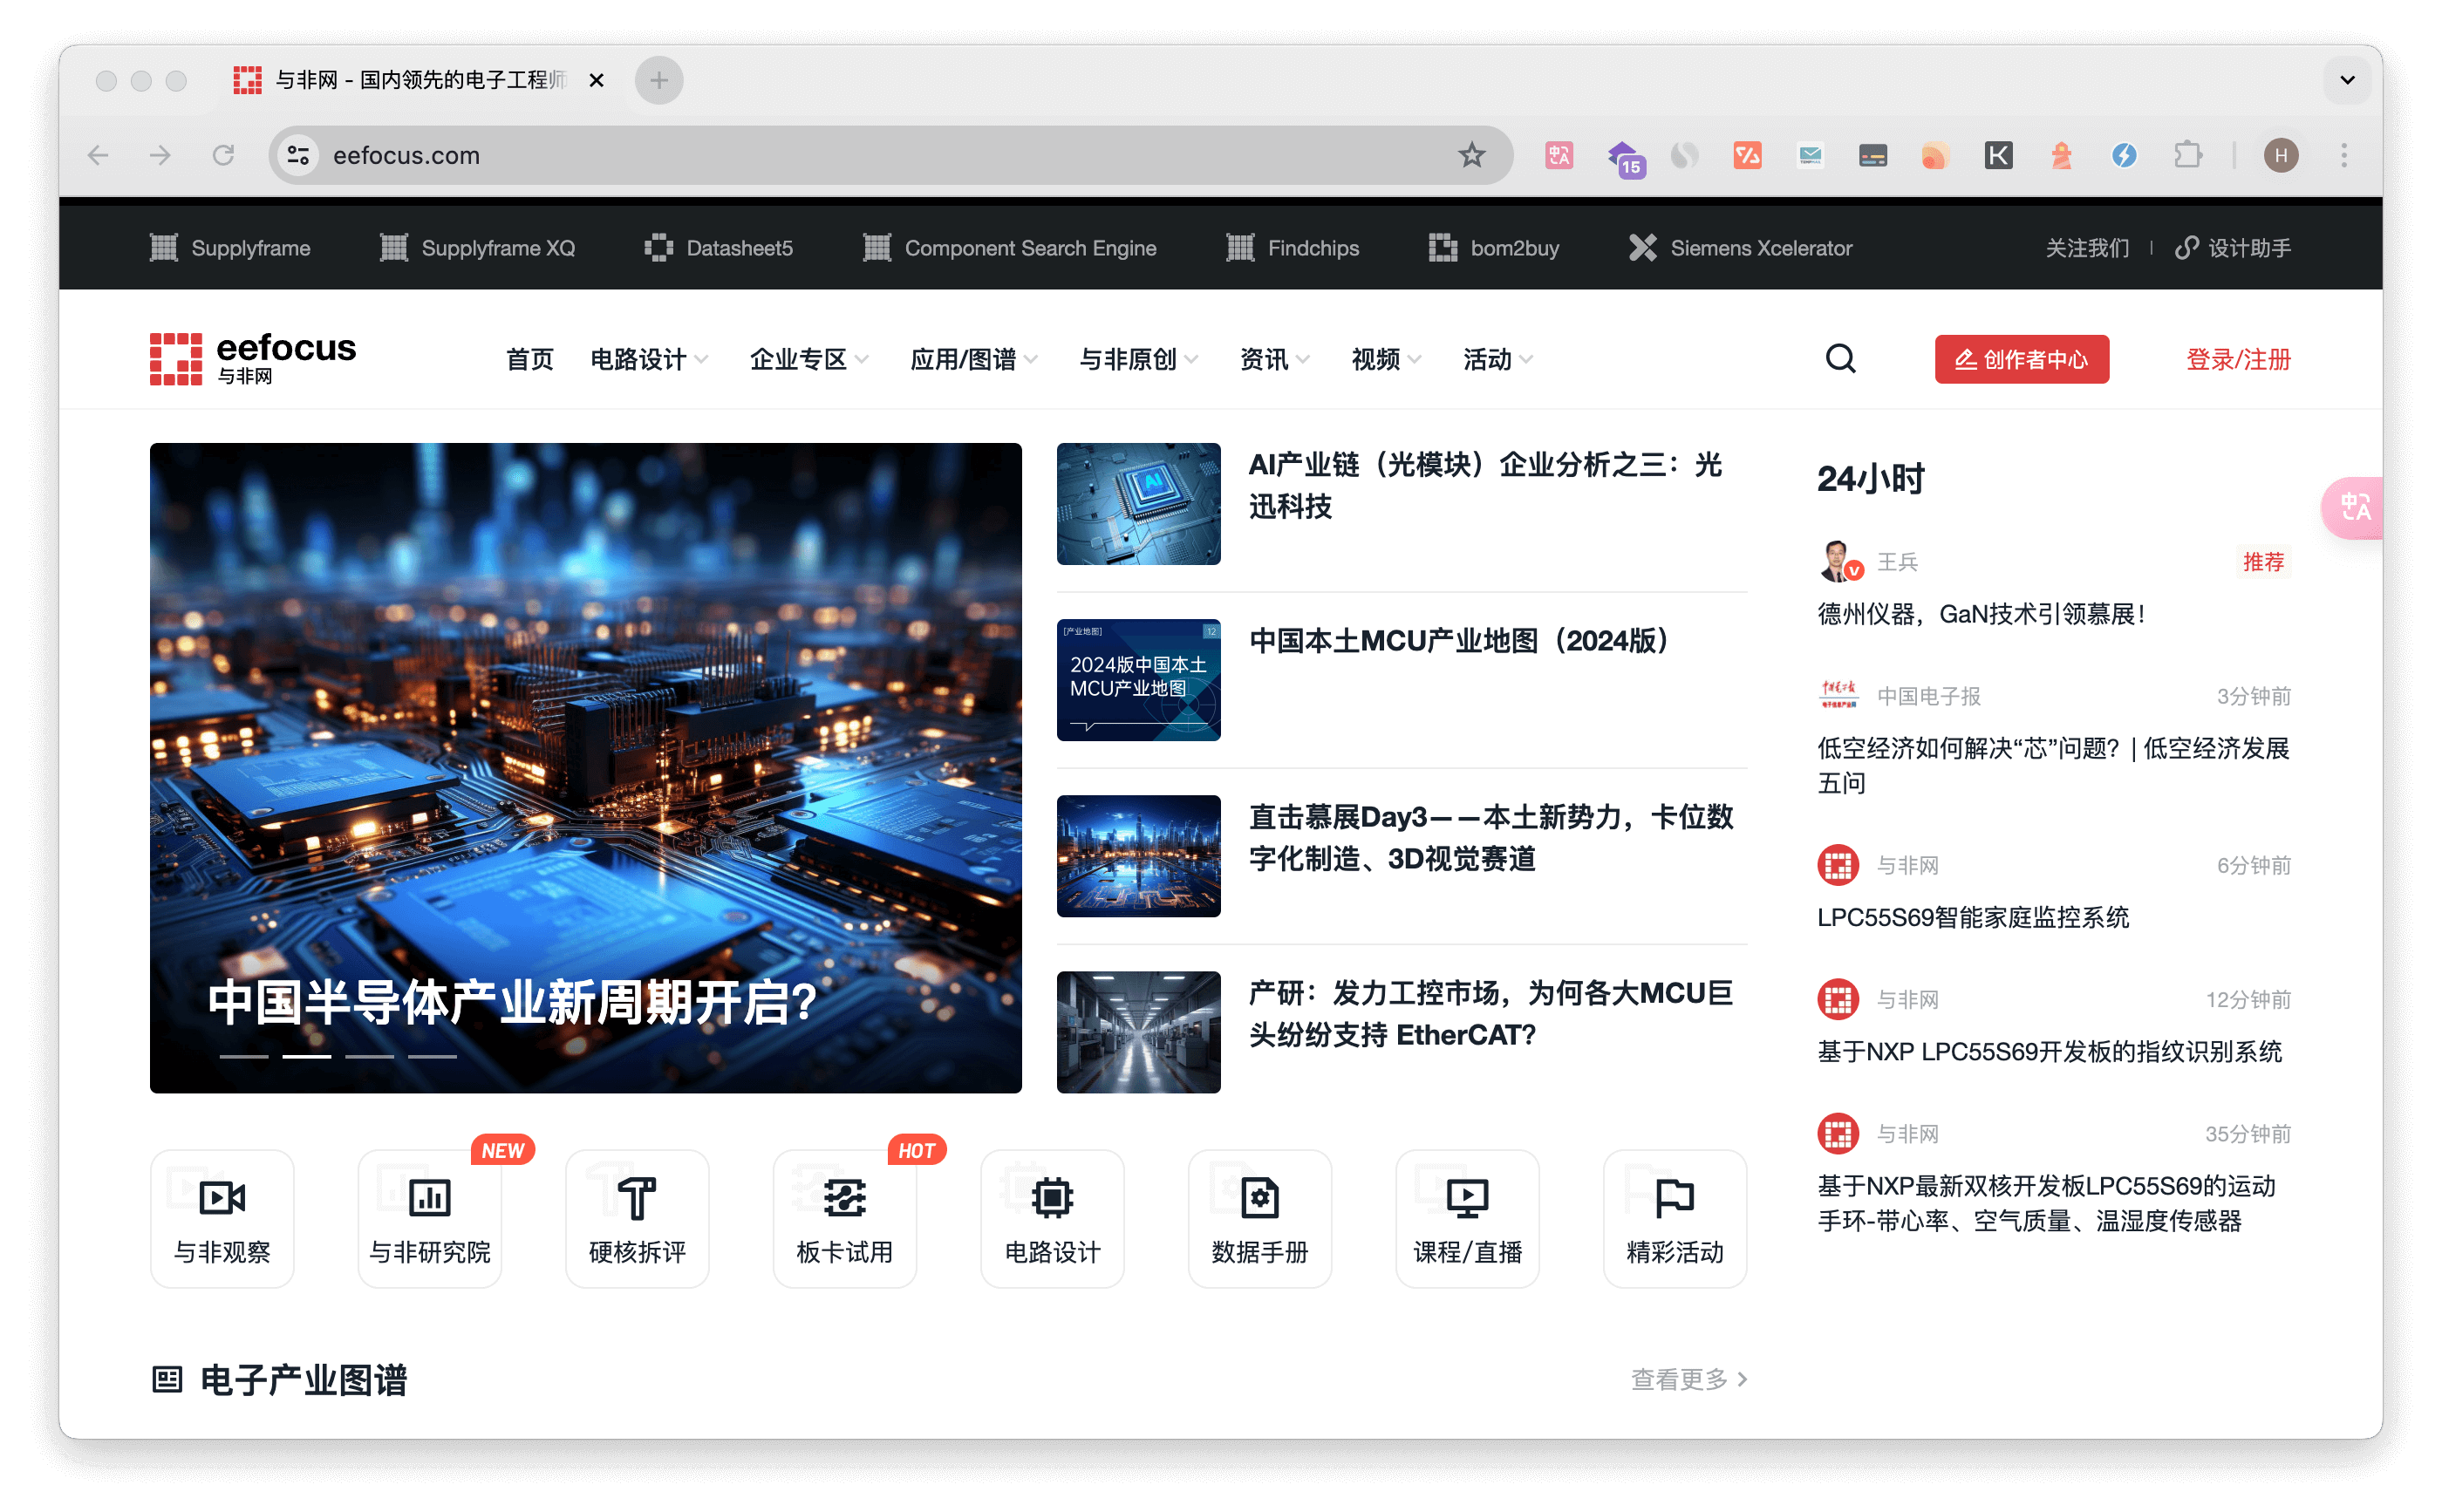The height and width of the screenshot is (1512, 2442).
Task: Open the 设计助手 tool
Action: 2233,247
